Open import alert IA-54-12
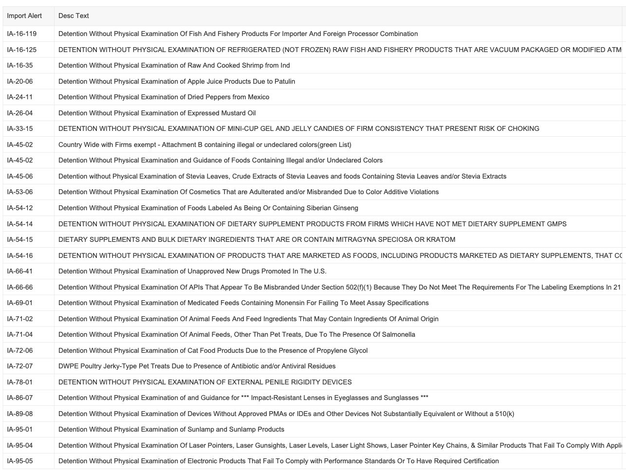Viewport: 626px width, 473px height. pos(20,208)
